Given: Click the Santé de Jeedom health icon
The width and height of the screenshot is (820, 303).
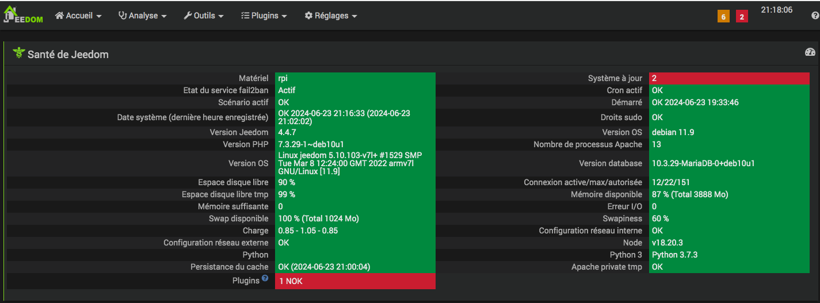Looking at the screenshot, I should click(18, 53).
